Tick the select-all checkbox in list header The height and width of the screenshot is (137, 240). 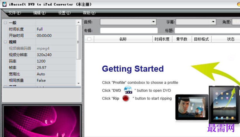point(89,39)
